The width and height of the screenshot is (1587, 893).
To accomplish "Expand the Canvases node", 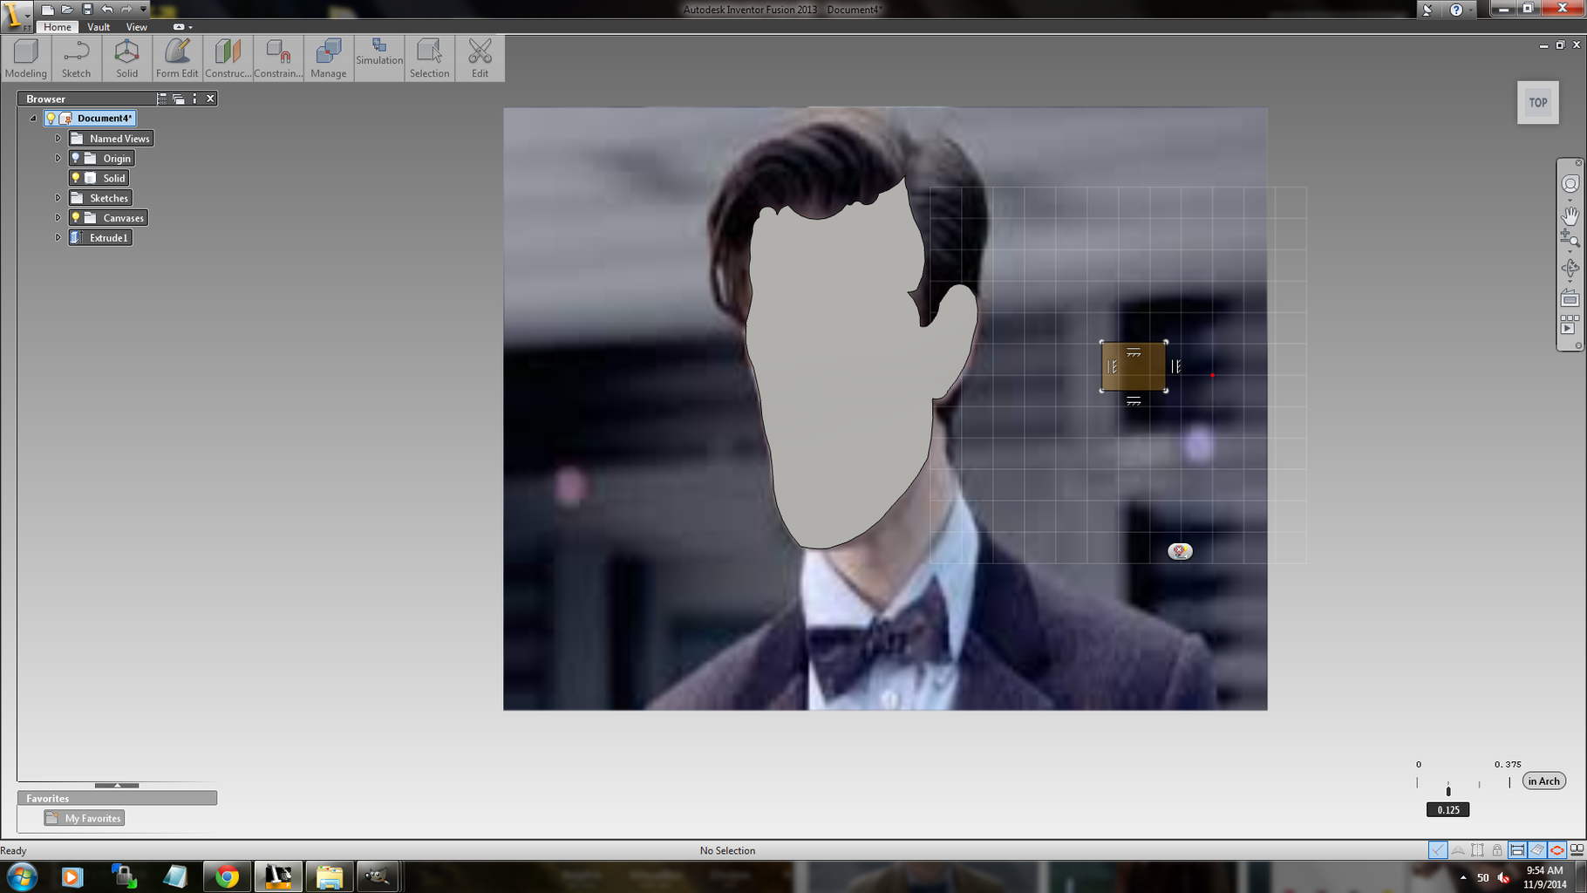I will (58, 218).
